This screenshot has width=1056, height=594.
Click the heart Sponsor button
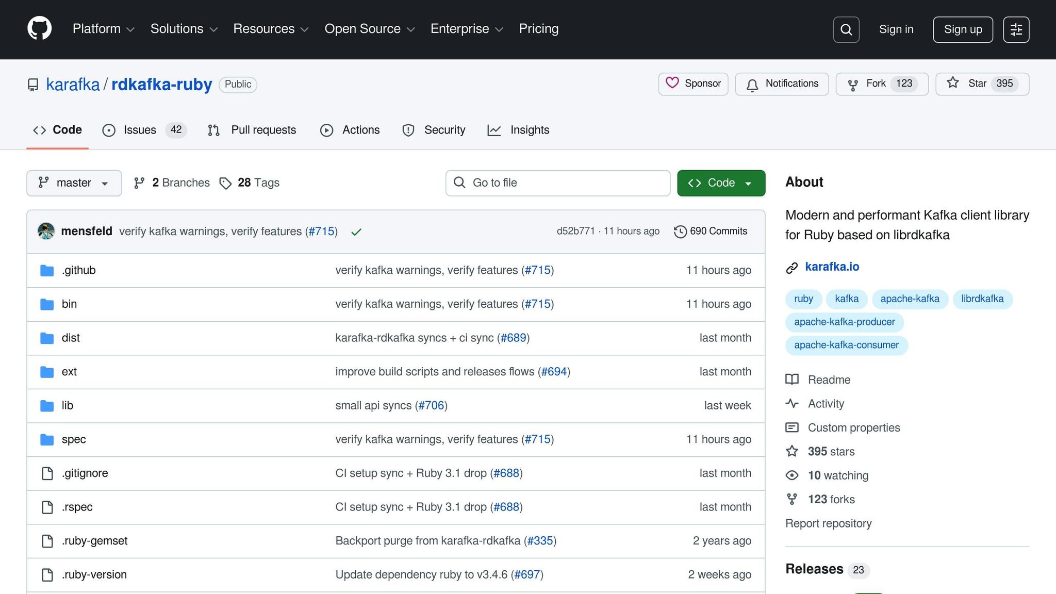point(693,84)
